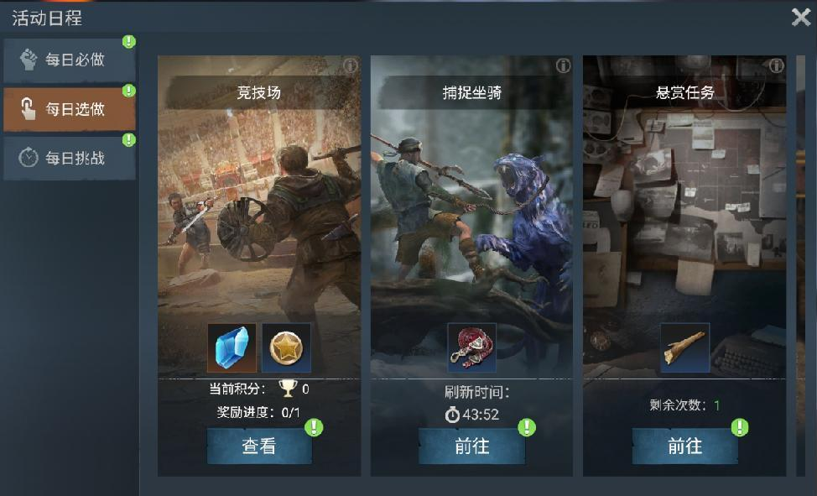
Task: Tap the wooden scroll reward icon
Action: coord(684,347)
